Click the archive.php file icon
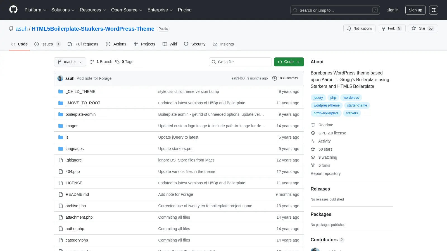The height and width of the screenshot is (251, 447). coord(61,206)
